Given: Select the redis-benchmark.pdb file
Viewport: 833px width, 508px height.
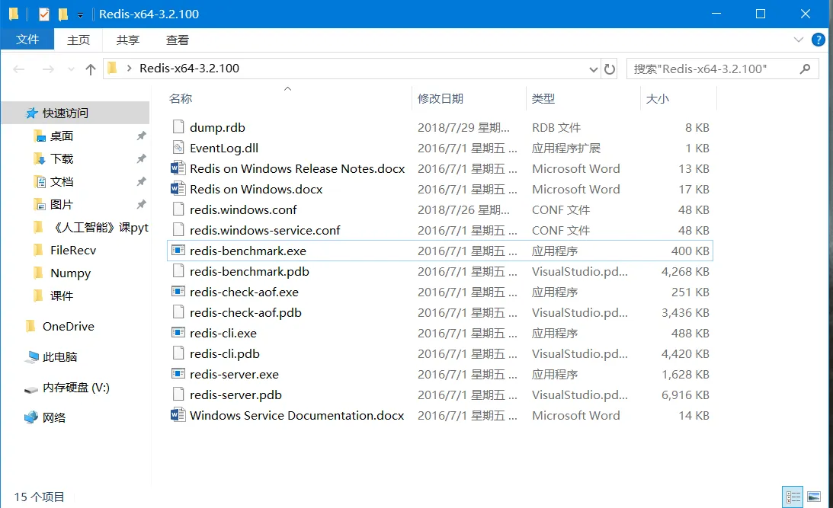Looking at the screenshot, I should (249, 271).
